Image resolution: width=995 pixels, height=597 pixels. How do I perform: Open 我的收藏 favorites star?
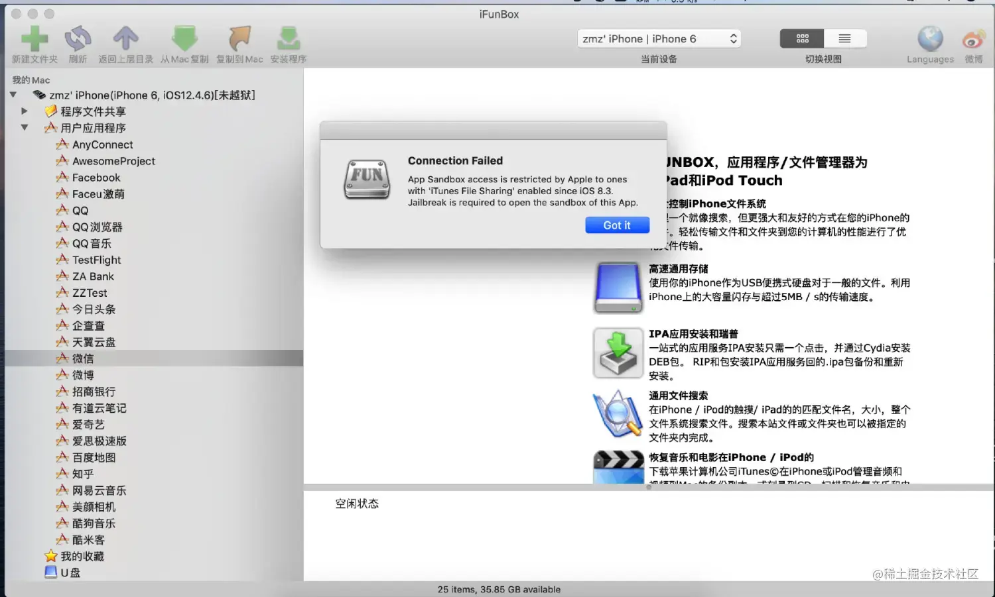tap(50, 556)
